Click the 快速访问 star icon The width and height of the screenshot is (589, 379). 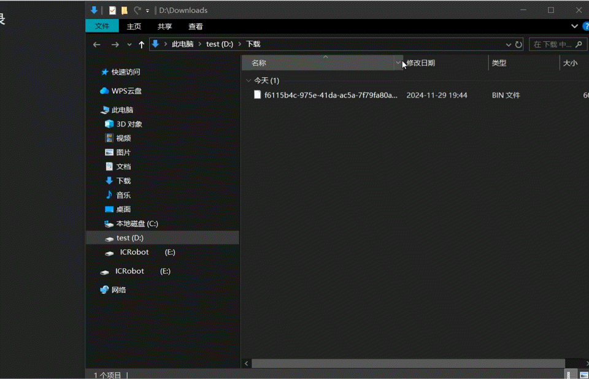pos(105,72)
